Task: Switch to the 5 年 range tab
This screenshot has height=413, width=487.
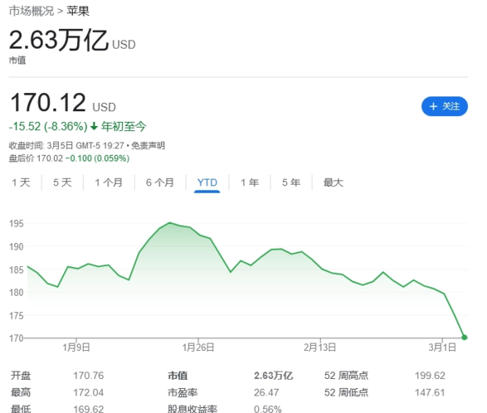Action: pyautogui.click(x=291, y=182)
